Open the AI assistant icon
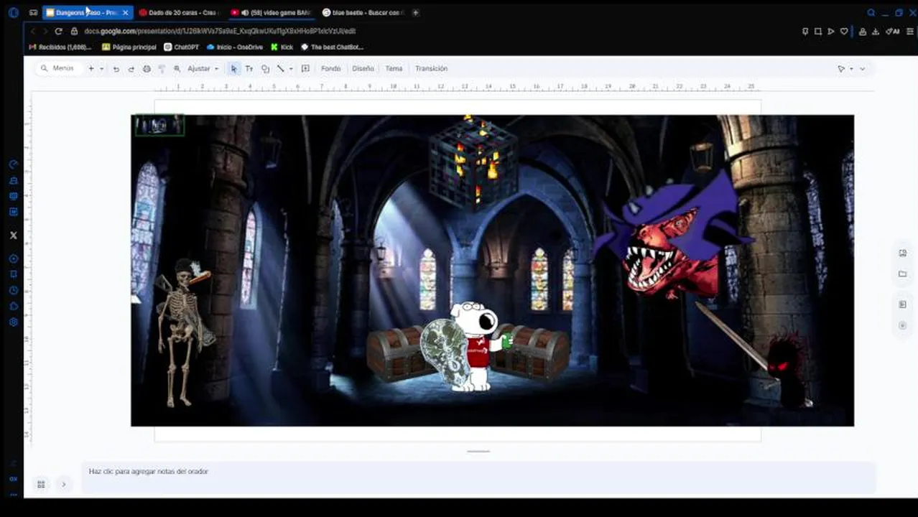This screenshot has height=517, width=918. pyautogui.click(x=893, y=32)
